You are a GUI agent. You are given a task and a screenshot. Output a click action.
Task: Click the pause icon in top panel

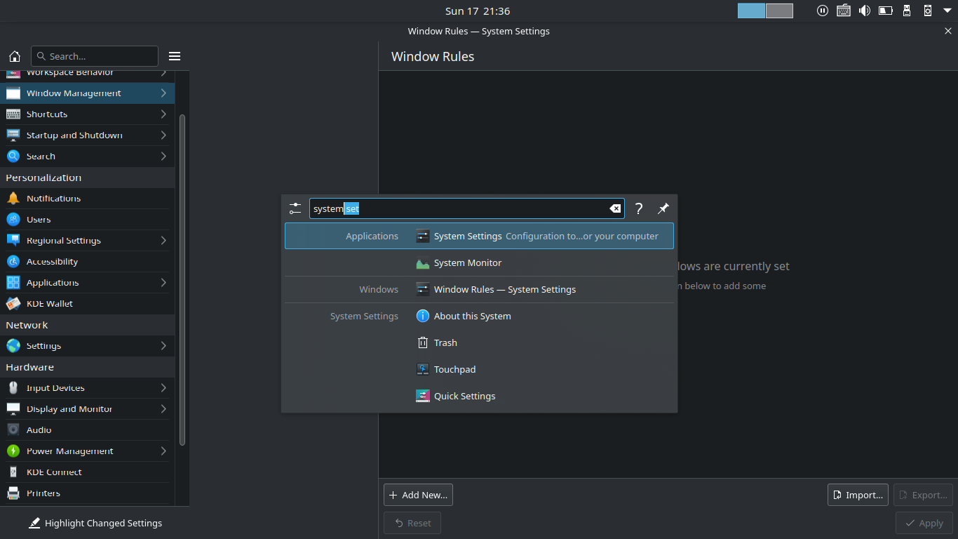point(823,11)
